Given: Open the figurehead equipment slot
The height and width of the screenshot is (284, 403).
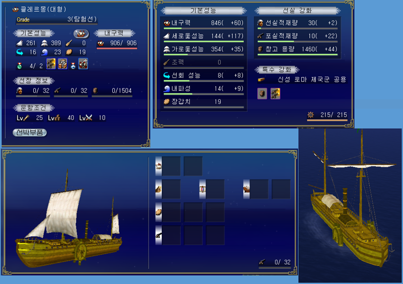Looking at the screenshot, I should tap(171, 189).
